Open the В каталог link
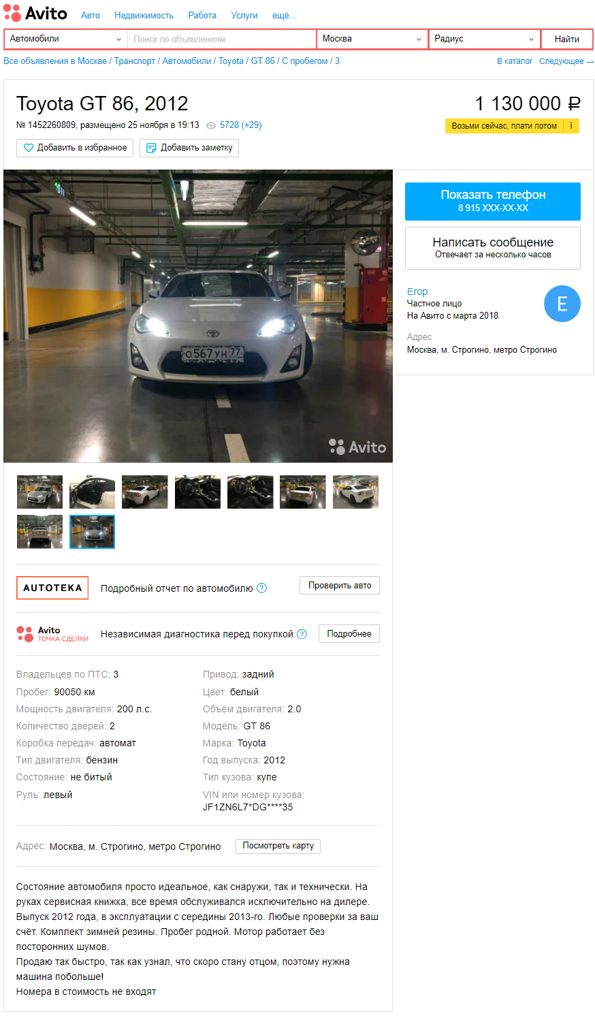This screenshot has height=1016, width=595. [x=515, y=61]
